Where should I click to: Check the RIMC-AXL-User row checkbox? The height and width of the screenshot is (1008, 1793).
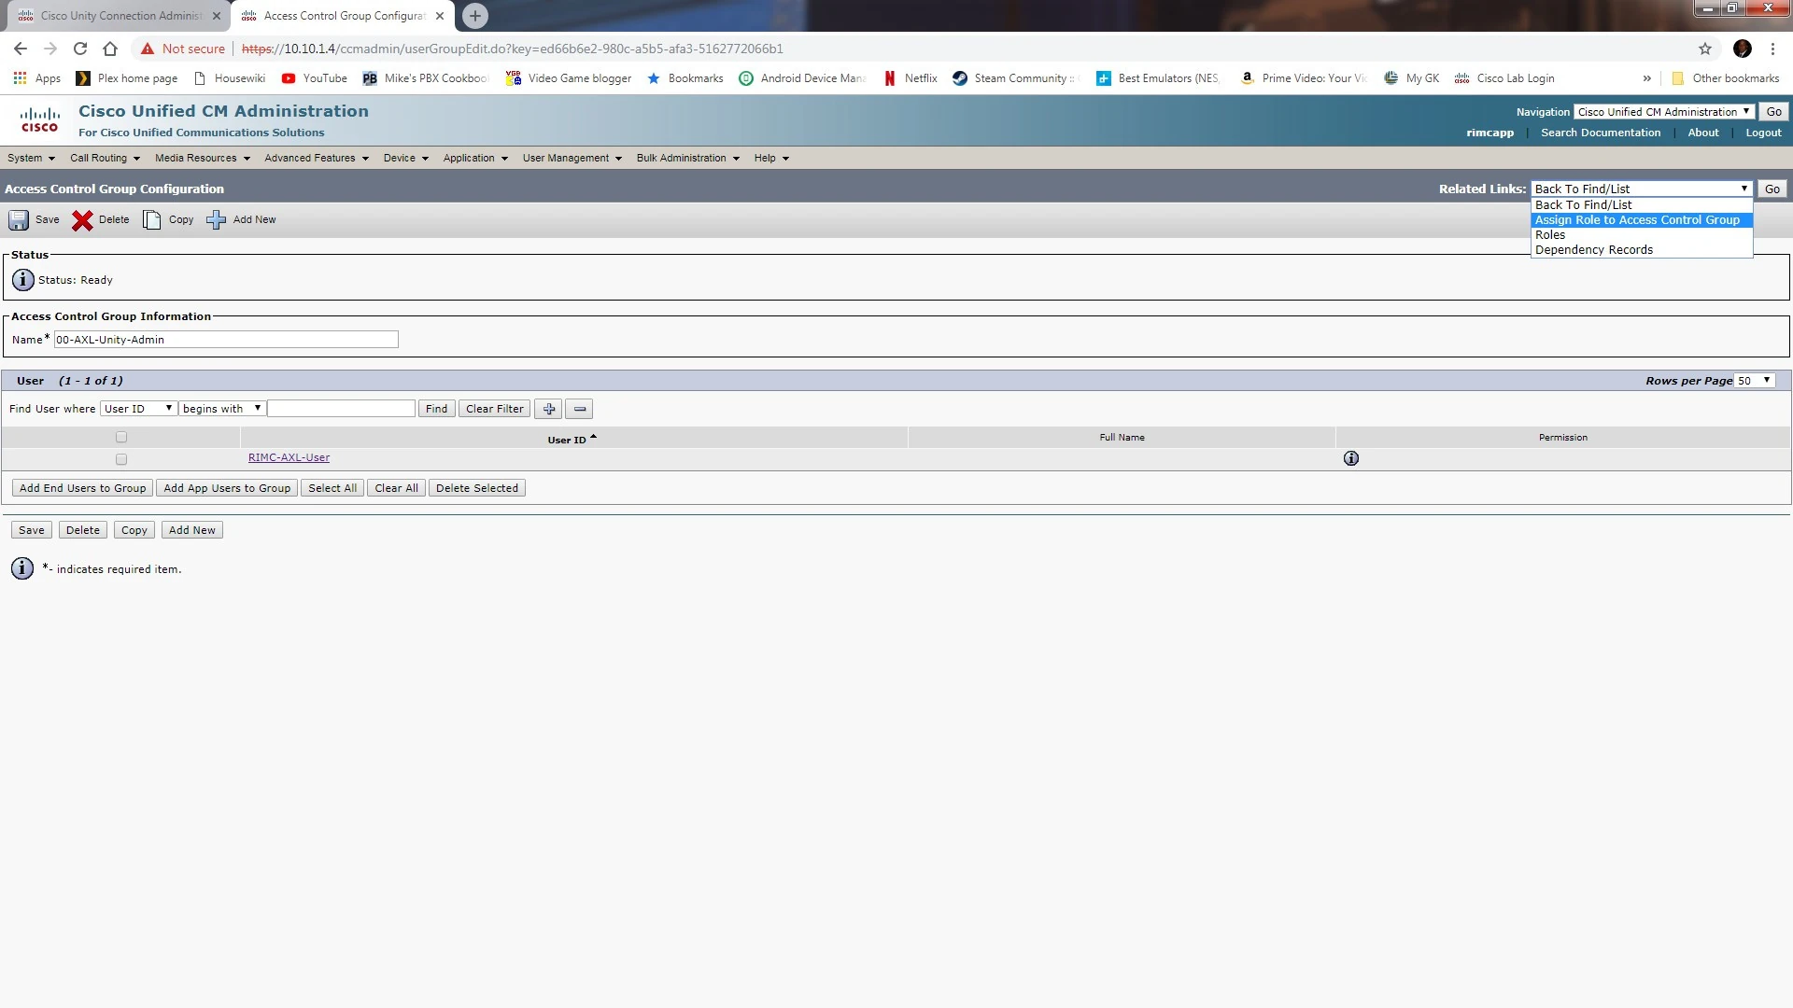(120, 458)
